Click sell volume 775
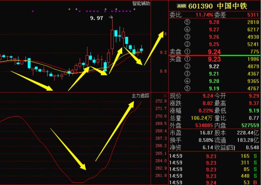The width and height of the screenshot is (261, 185). click(254, 52)
